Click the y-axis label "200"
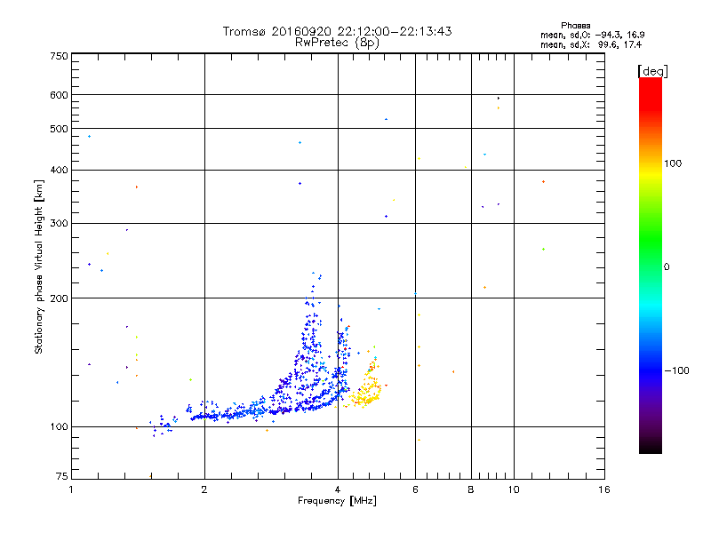The height and width of the screenshot is (533, 711). [x=59, y=298]
